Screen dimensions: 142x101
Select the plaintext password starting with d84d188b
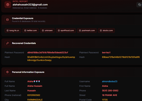click(x=48, y=53)
